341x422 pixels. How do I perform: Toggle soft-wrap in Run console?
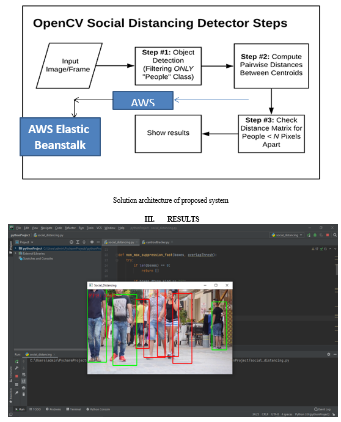coord(23,374)
